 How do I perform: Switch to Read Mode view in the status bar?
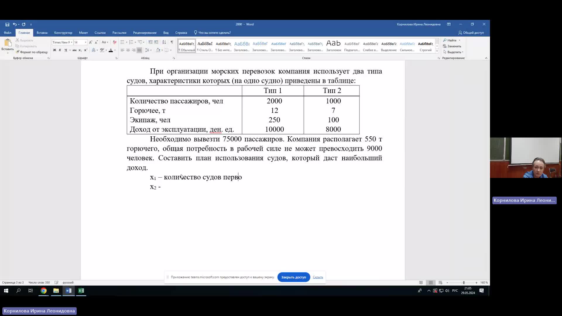[x=421, y=283]
